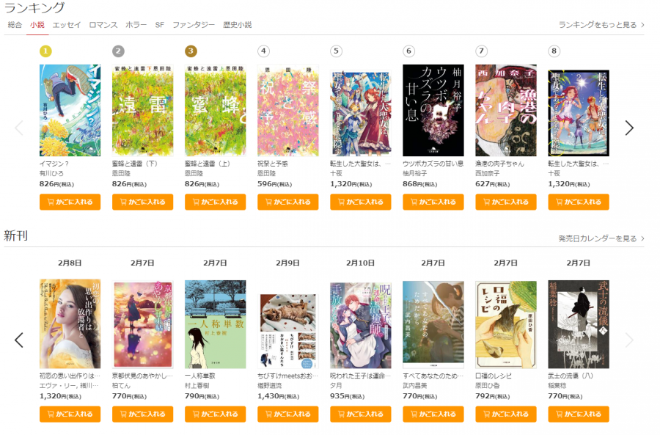The width and height of the screenshot is (660, 435).
Task: Switch to the エッセイ ranking tab
Action: click(x=67, y=25)
